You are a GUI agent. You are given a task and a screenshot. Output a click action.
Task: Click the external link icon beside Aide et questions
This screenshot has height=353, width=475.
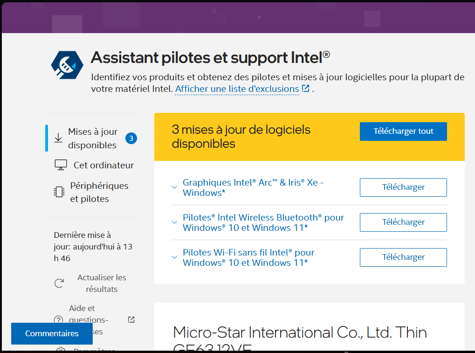pos(131,319)
